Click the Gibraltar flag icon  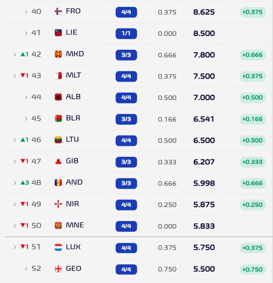coord(58,161)
